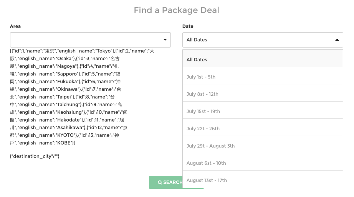Click the Date field label

point(188,26)
